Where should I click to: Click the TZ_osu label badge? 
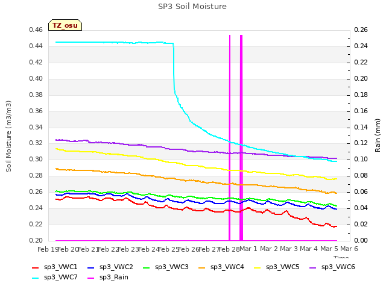(65, 25)
